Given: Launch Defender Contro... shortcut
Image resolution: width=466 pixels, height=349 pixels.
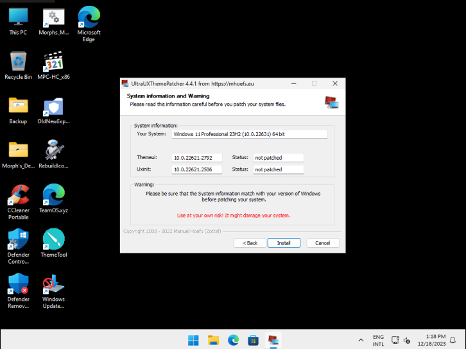Looking at the screenshot, I should tap(18, 246).
